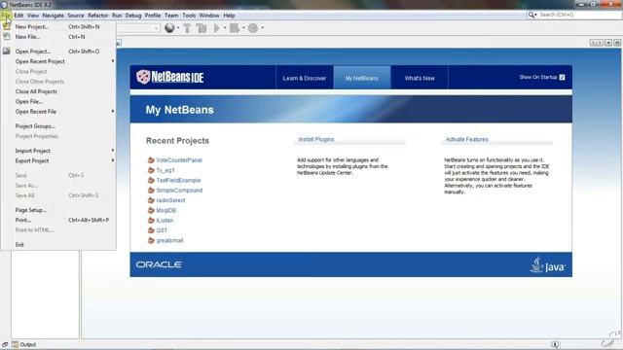Show the opened documents list dropdown
Viewport: 623px width, 350px height.
[608, 43]
